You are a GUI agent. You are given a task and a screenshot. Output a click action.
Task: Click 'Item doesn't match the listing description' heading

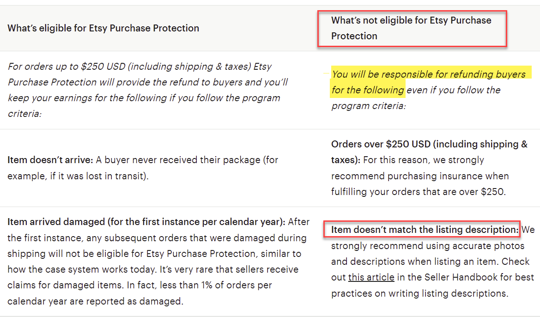coord(425,230)
